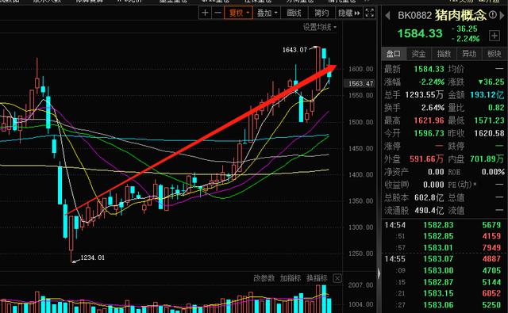Click the tick row priced 1583.06
The height and width of the screenshot is (313, 508).
click(x=444, y=305)
